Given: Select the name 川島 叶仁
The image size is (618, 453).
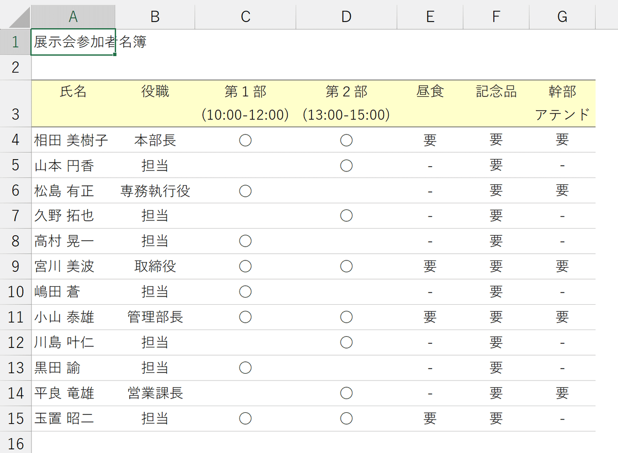Looking at the screenshot, I should 64,342.
